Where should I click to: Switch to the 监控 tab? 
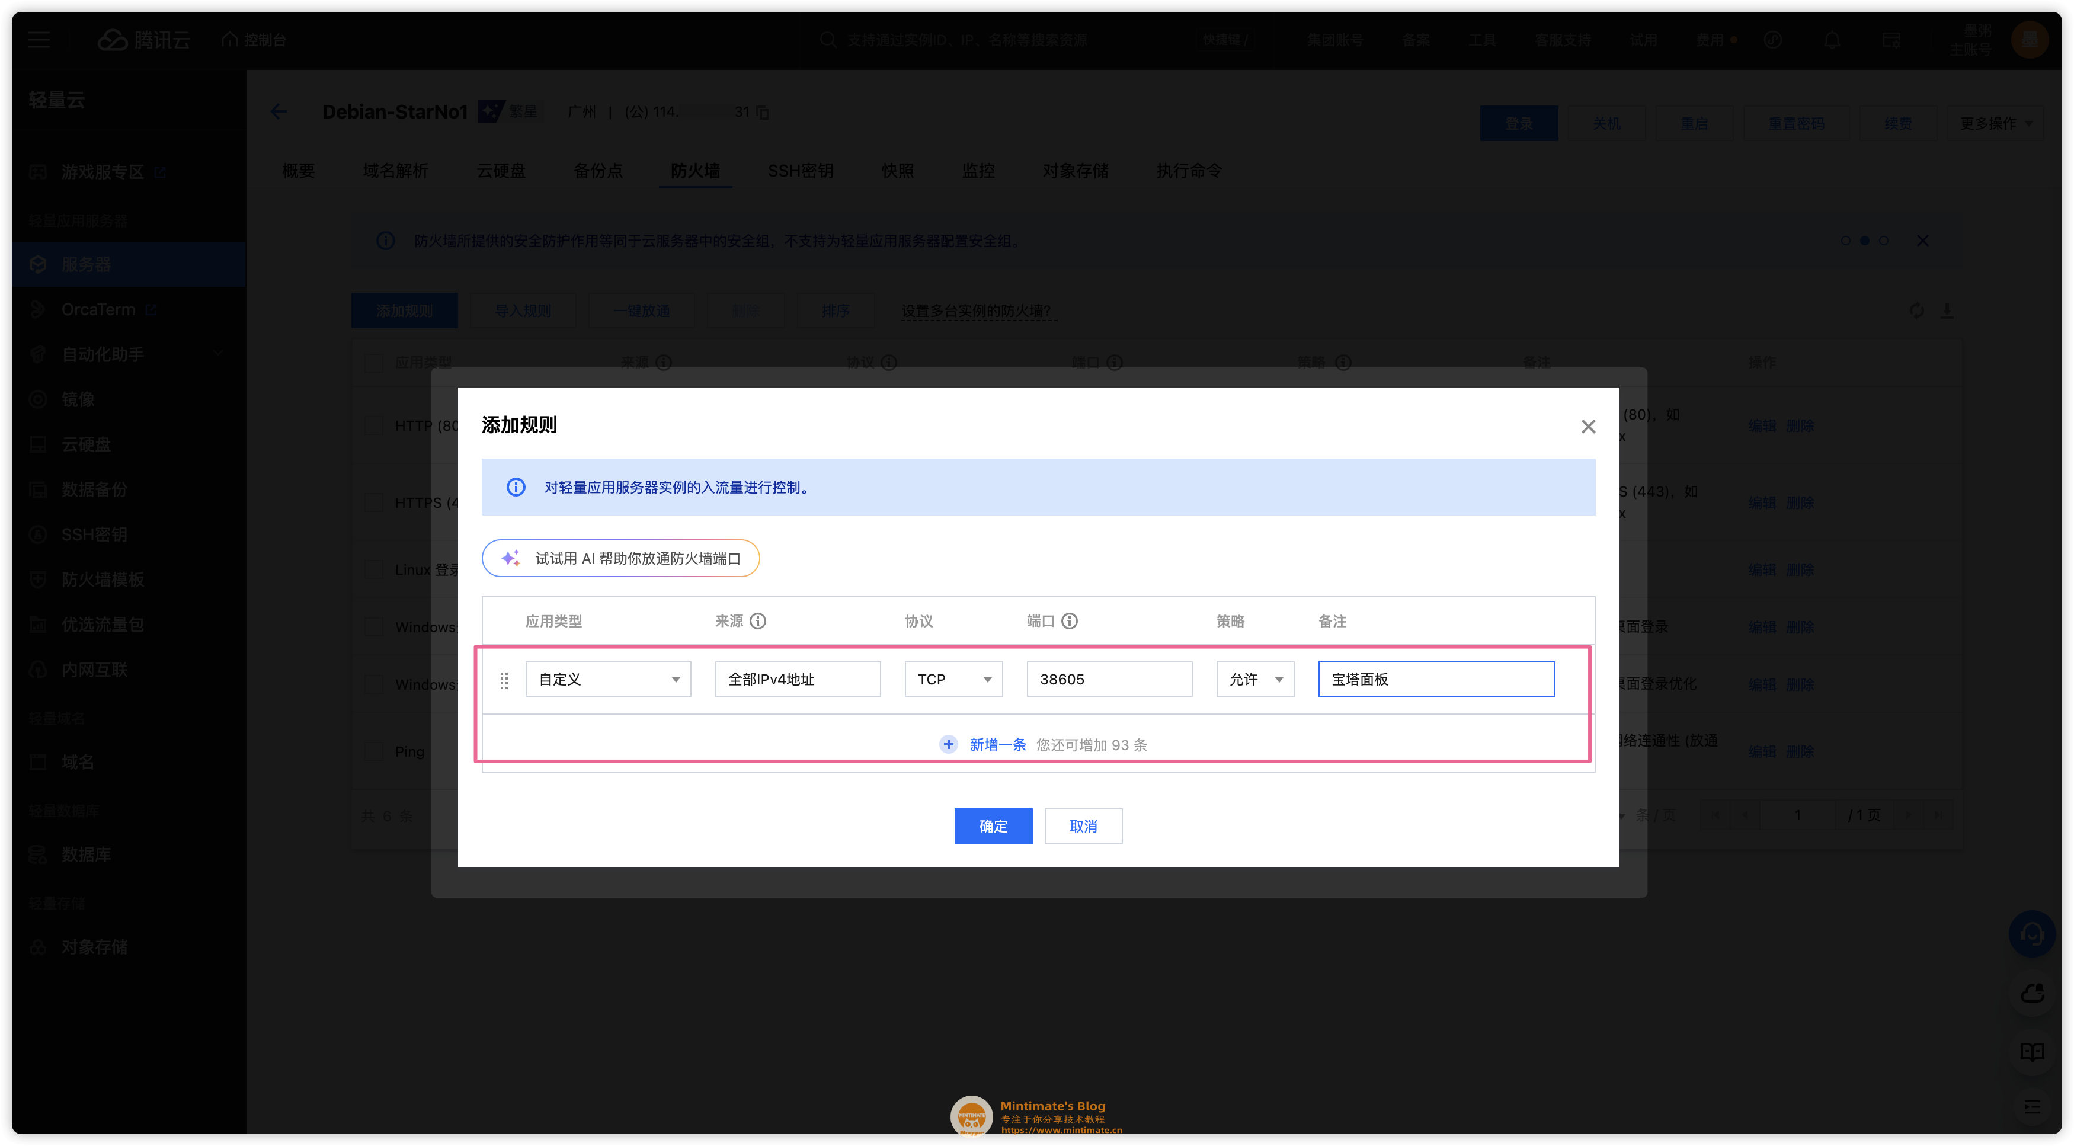point(978,171)
